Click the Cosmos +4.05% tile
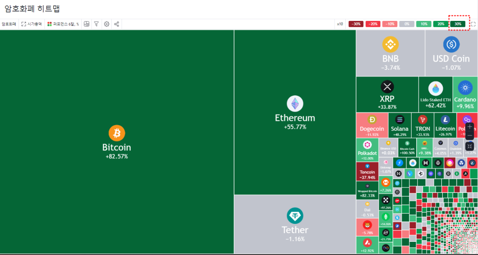The height and width of the screenshot is (255, 478). (440, 148)
